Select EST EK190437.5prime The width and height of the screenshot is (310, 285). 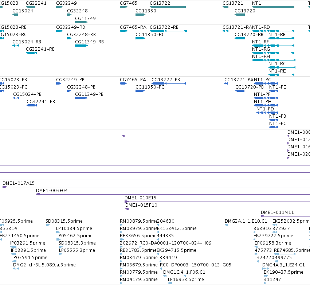266,276
